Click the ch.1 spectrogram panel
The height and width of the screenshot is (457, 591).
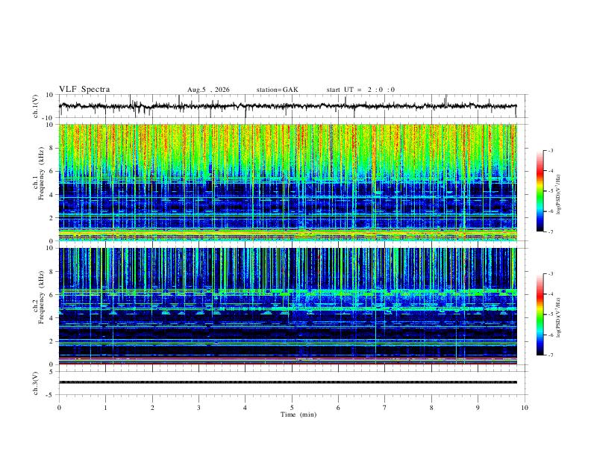(288, 182)
